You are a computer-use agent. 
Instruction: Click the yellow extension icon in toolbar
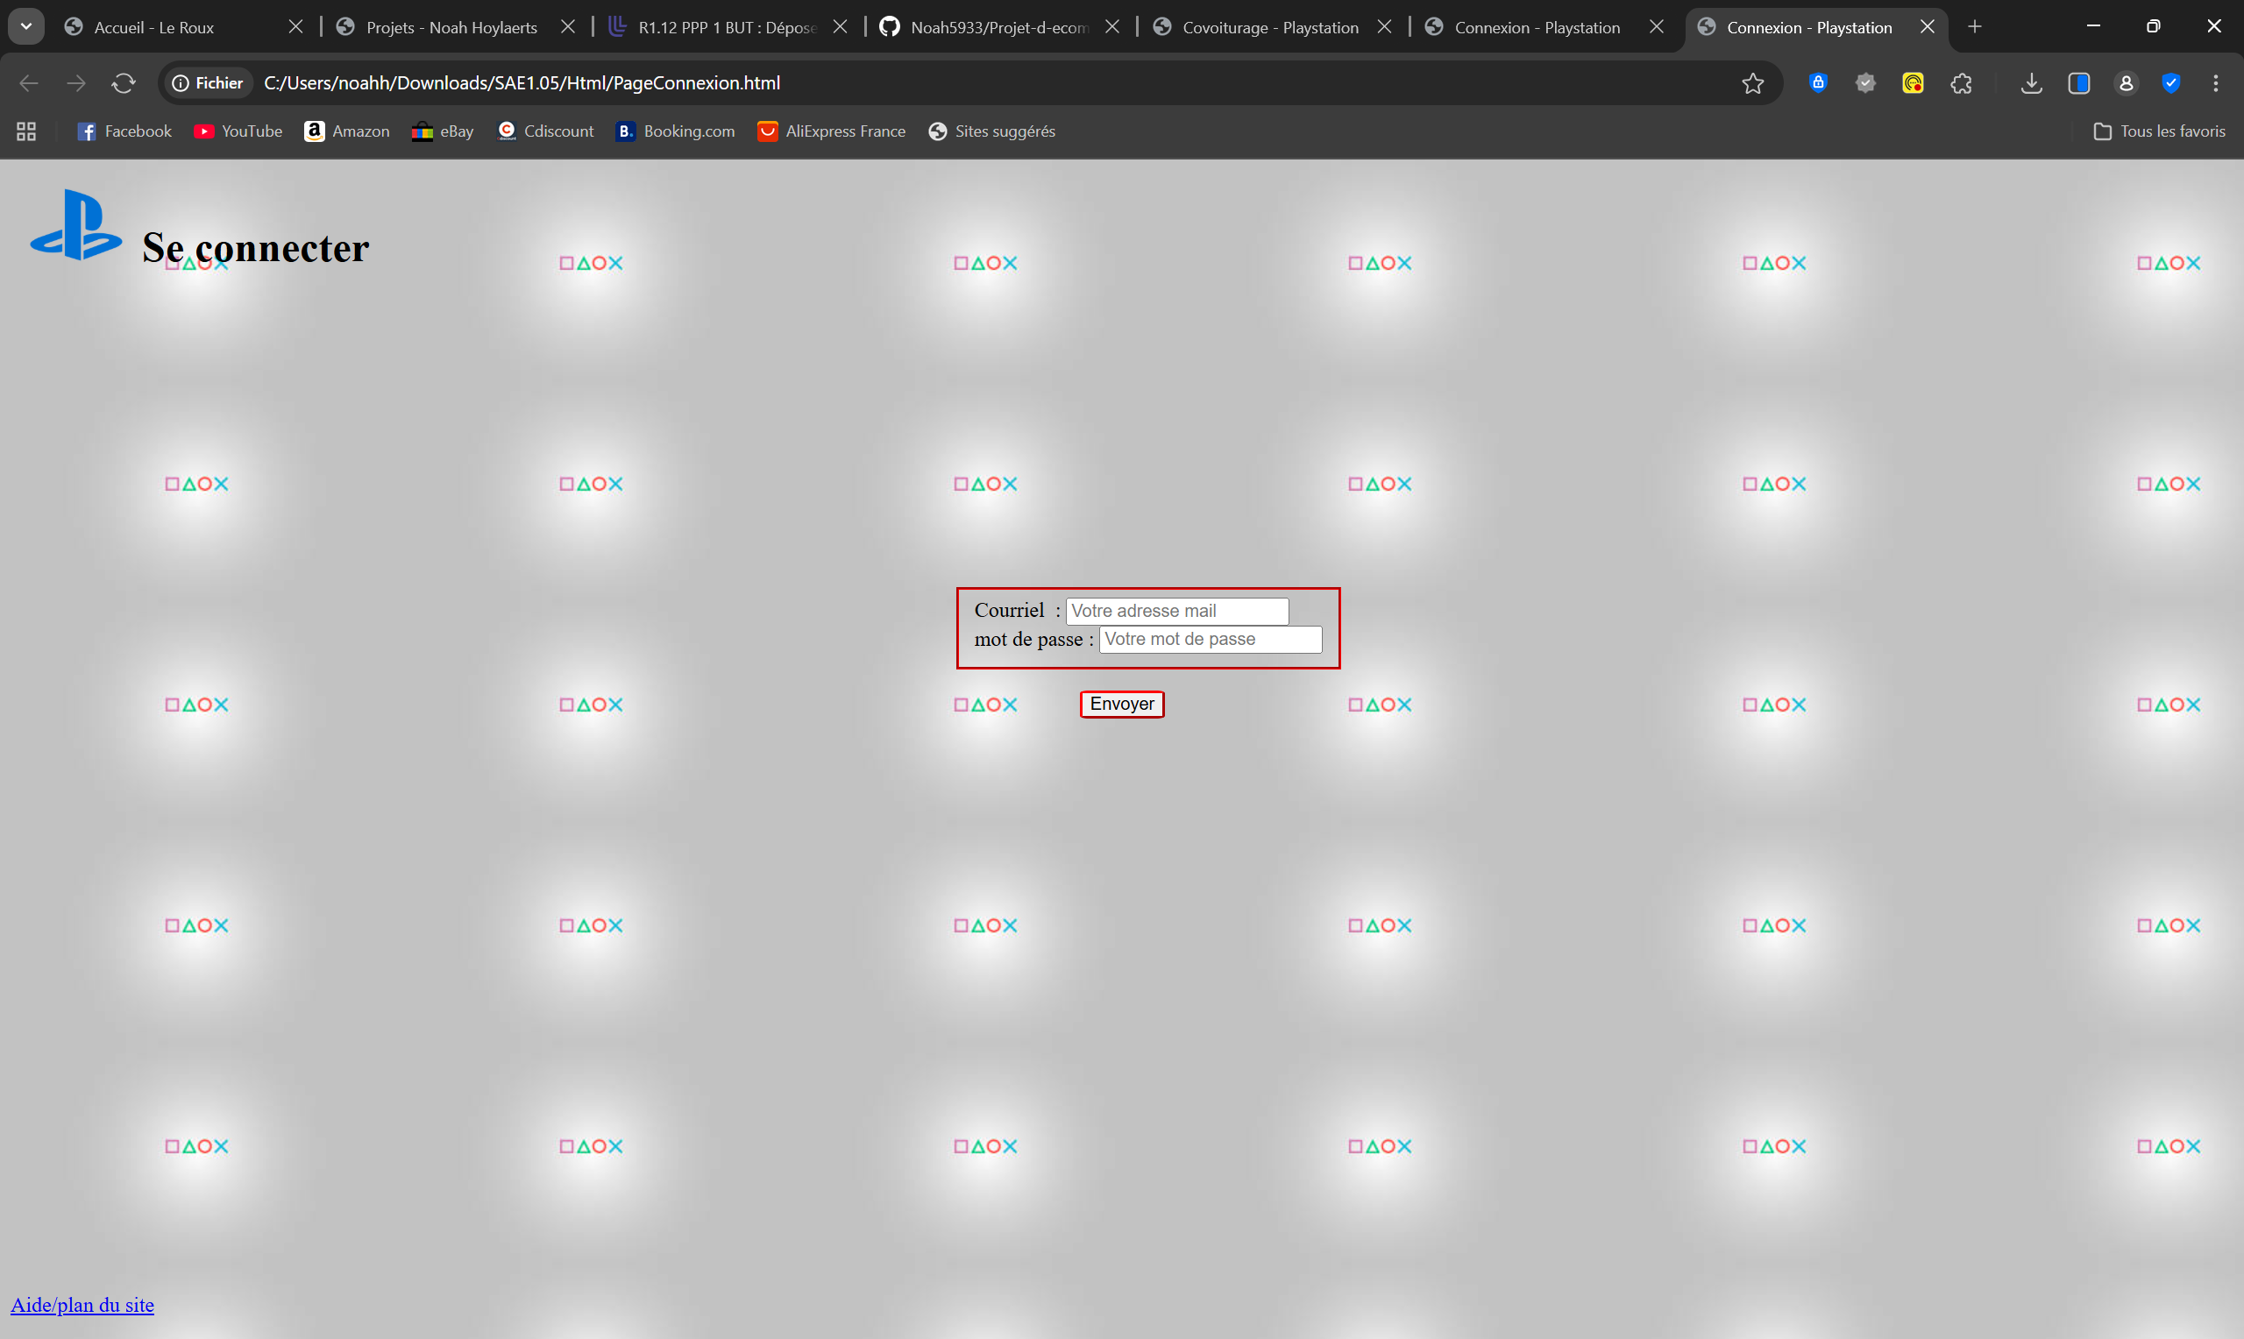tap(1913, 83)
